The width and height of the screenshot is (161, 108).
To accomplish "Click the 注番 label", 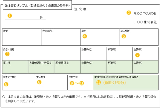I will point(5,31).
